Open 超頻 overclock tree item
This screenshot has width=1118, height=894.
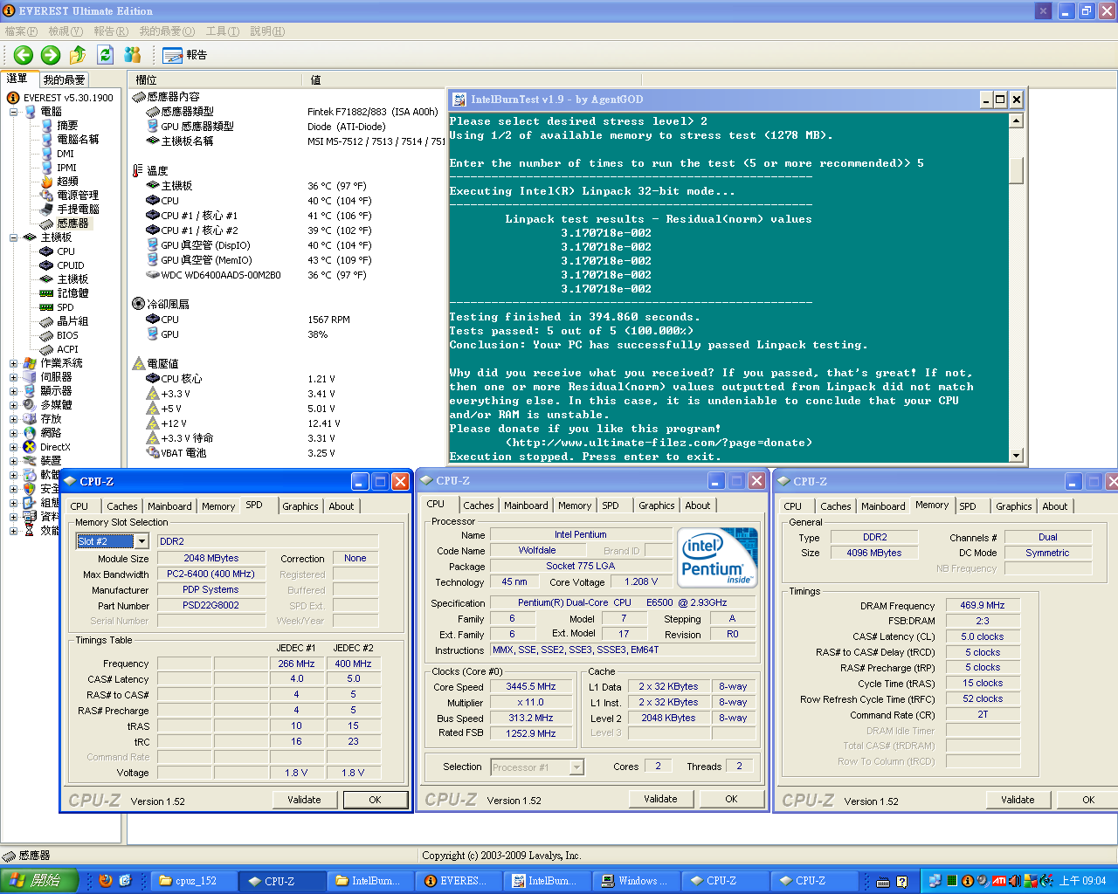[67, 182]
